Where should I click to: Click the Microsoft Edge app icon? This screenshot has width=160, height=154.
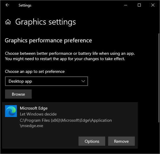[11, 111]
